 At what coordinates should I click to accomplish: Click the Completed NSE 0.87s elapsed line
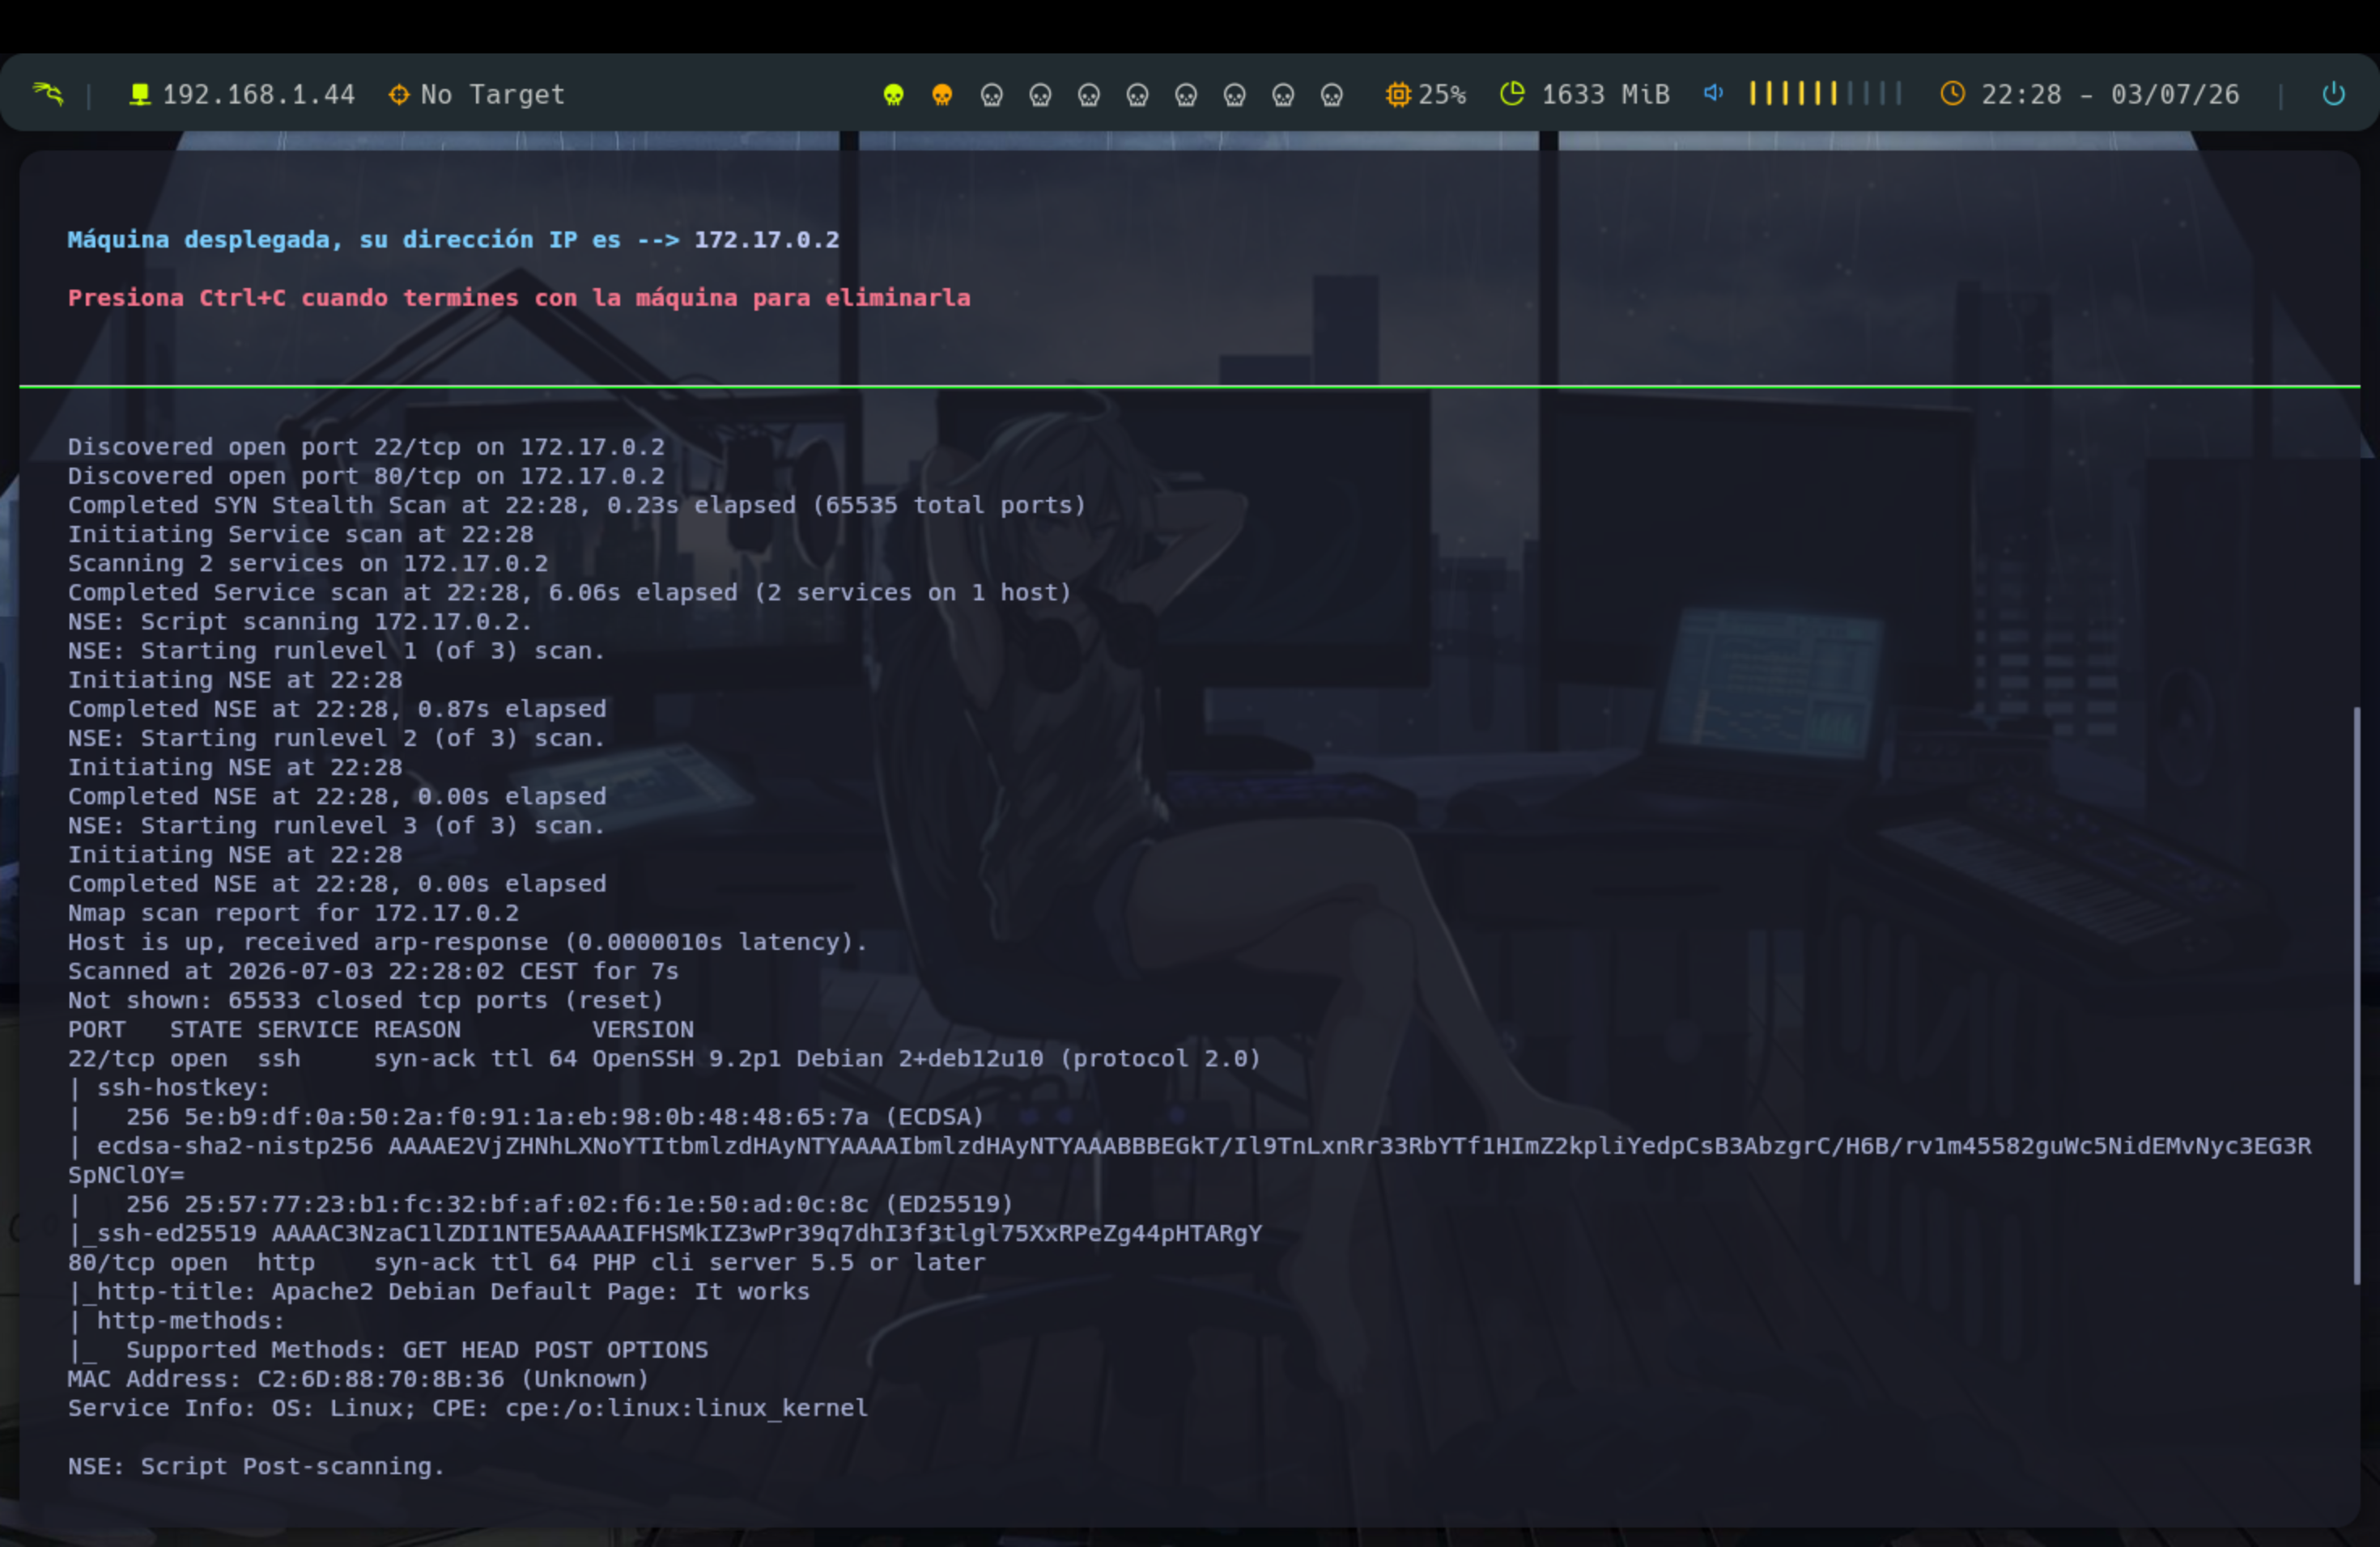click(337, 709)
